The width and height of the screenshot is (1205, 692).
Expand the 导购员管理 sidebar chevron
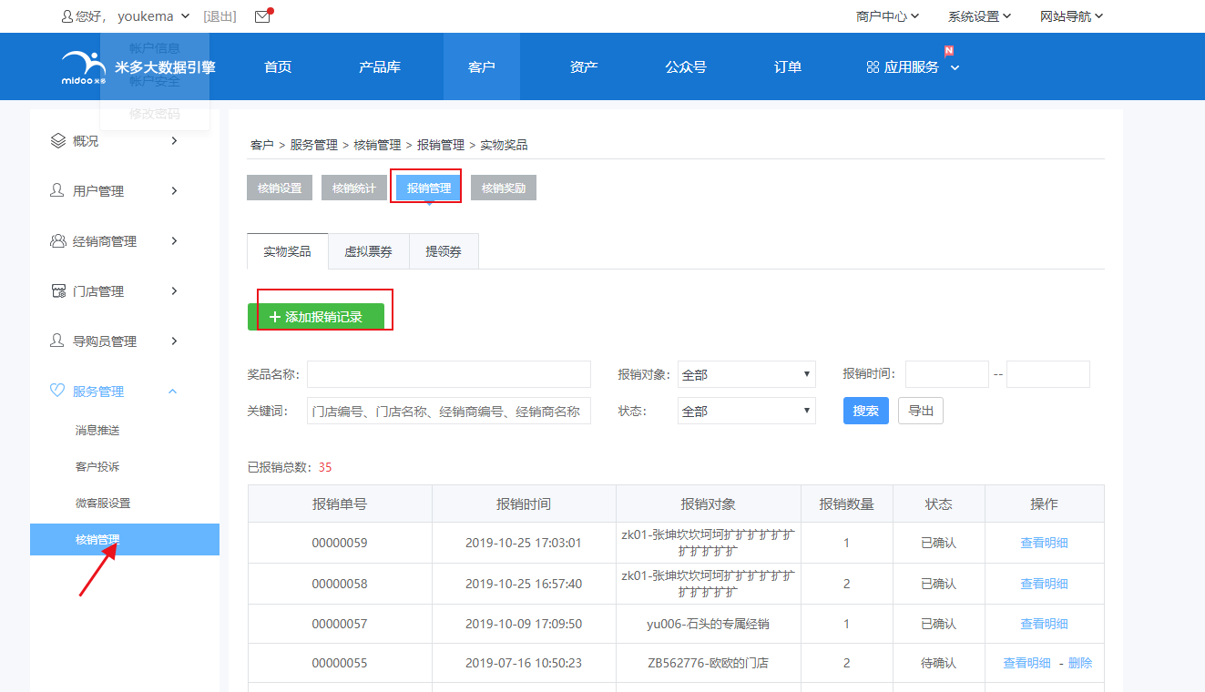pyautogui.click(x=174, y=341)
